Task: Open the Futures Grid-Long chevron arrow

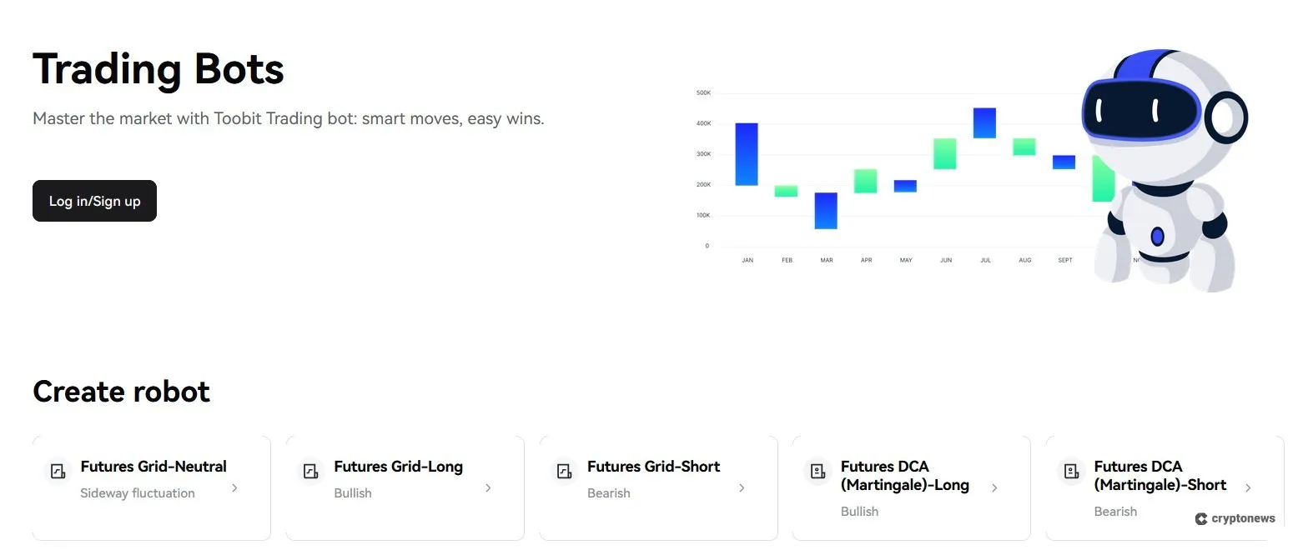Action: 488,487
